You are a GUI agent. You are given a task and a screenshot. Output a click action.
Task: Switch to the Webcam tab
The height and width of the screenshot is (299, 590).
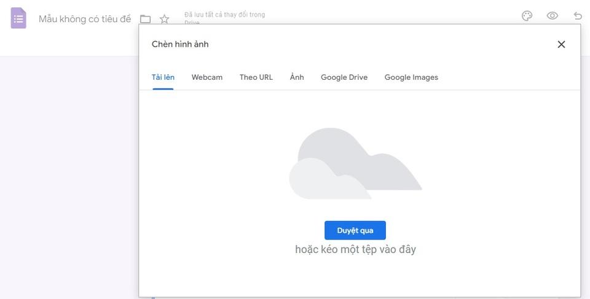pos(207,77)
